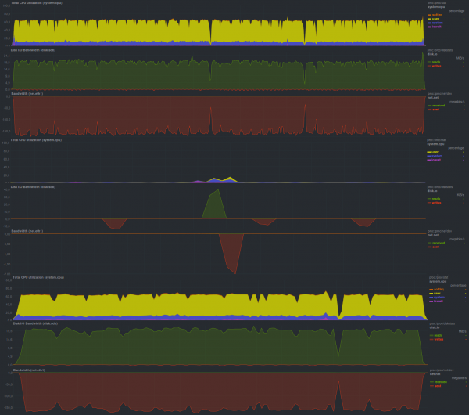Toggle user series in top CPU legend

tap(435, 19)
